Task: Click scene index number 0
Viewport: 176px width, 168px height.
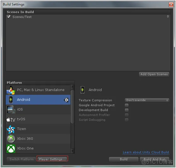Action: point(168,16)
